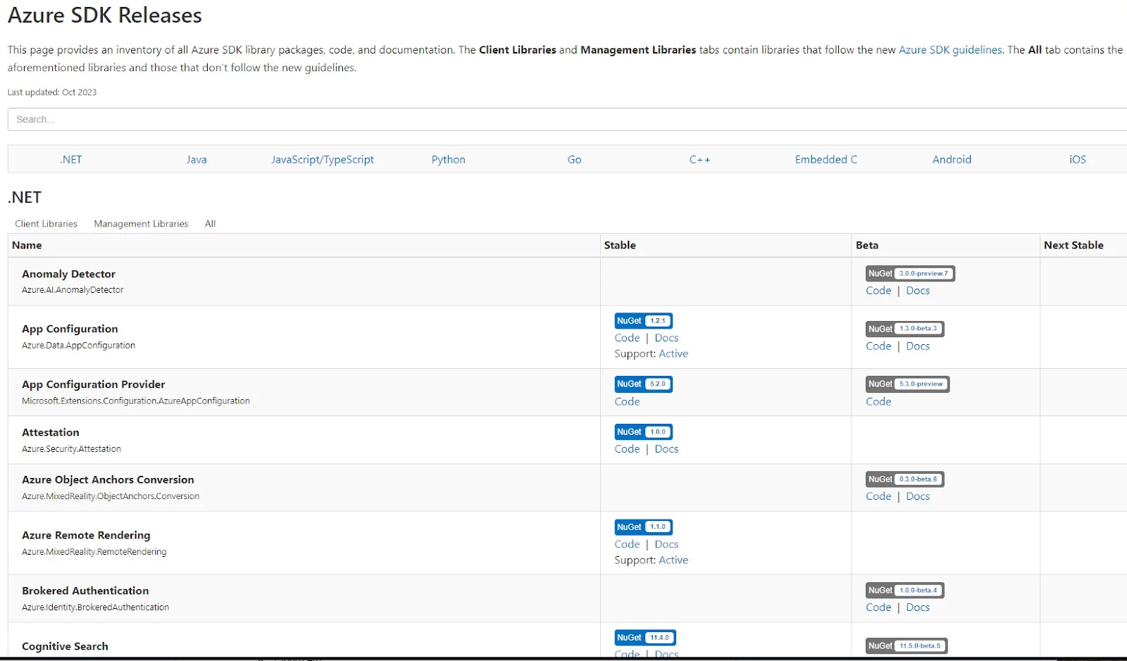Viewport: 1127px width, 661px height.
Task: Open App Configuration Provider stable Code link
Action: tap(627, 402)
